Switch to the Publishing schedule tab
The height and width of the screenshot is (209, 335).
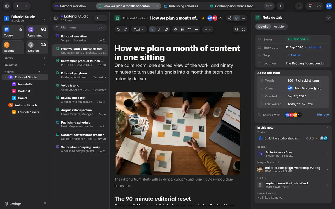click(184, 6)
